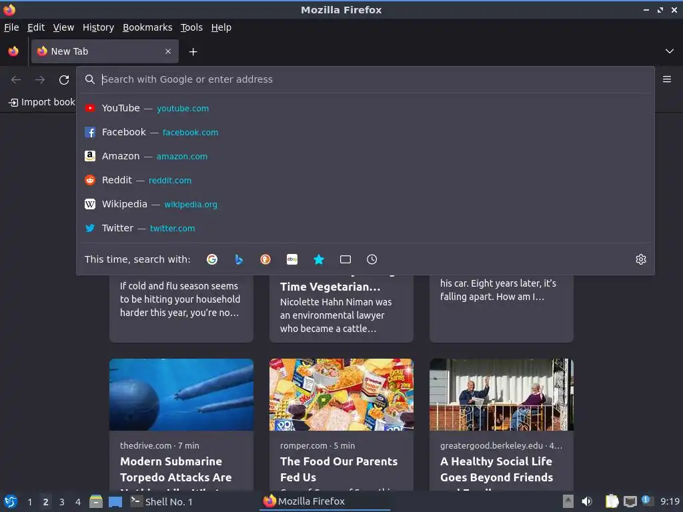The height and width of the screenshot is (512, 683).
Task: Open a new tab with plus button
Action: 193,52
